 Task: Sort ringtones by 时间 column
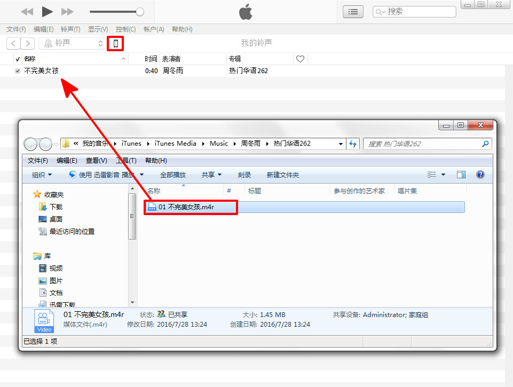tap(151, 59)
